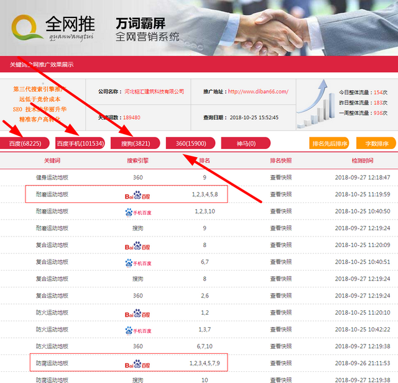The width and height of the screenshot is (398, 383).
Task: Click the 排名先后排序 sort button
Action: point(329,143)
